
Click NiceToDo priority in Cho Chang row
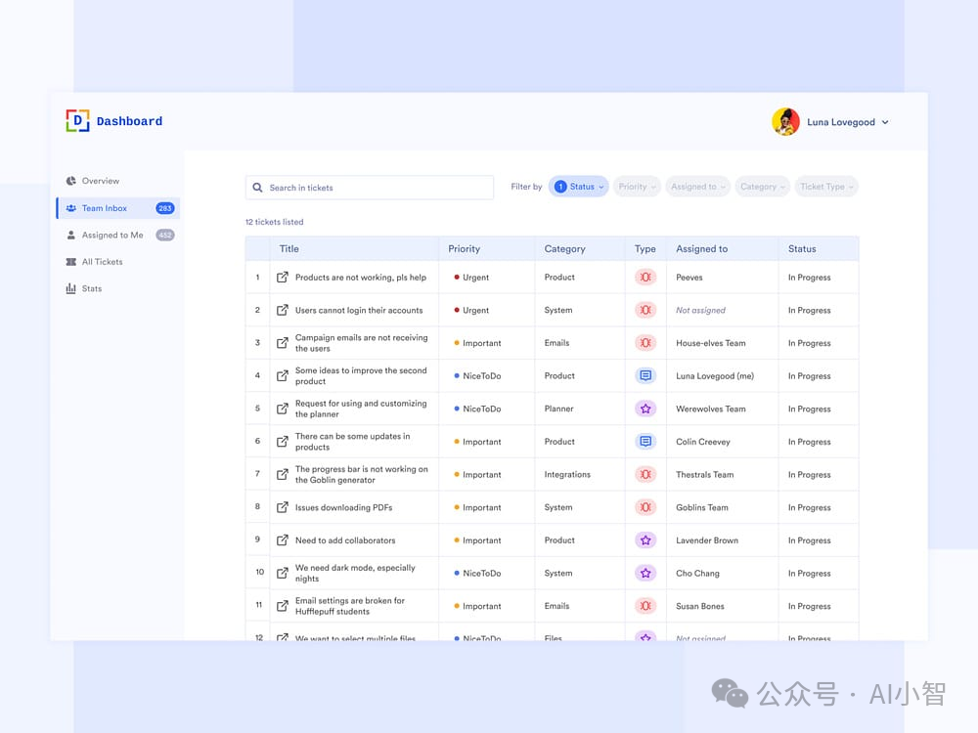pos(477,574)
